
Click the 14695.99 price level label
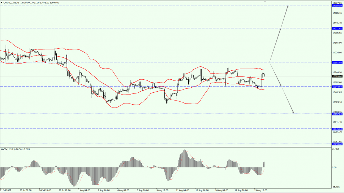(337, 5)
